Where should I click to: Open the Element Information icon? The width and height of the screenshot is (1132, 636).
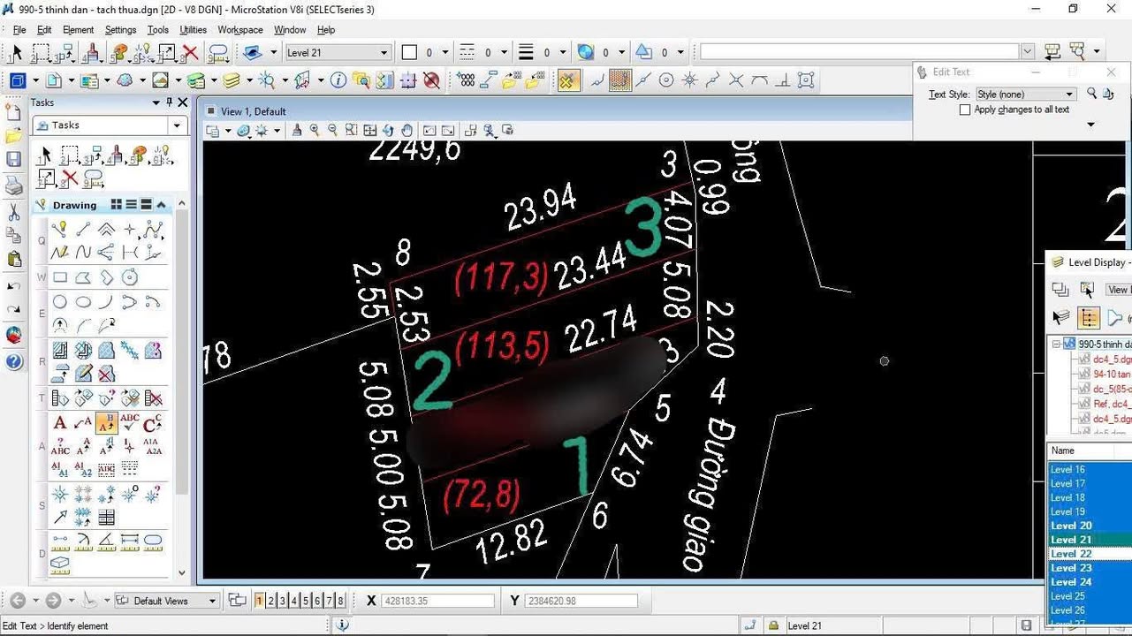click(x=338, y=80)
